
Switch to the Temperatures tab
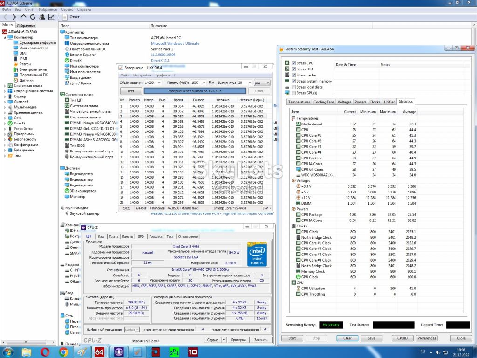coord(299,102)
